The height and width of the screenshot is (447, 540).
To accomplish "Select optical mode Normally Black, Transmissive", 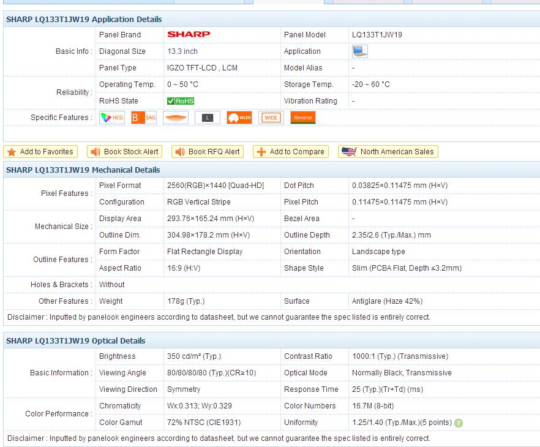I will 402,373.
